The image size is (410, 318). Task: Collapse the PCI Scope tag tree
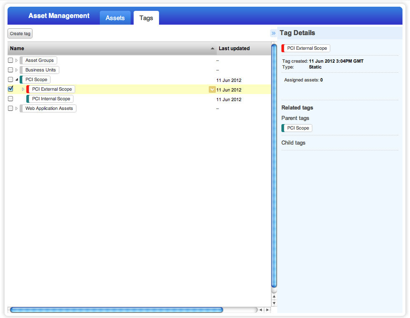pyautogui.click(x=16, y=79)
